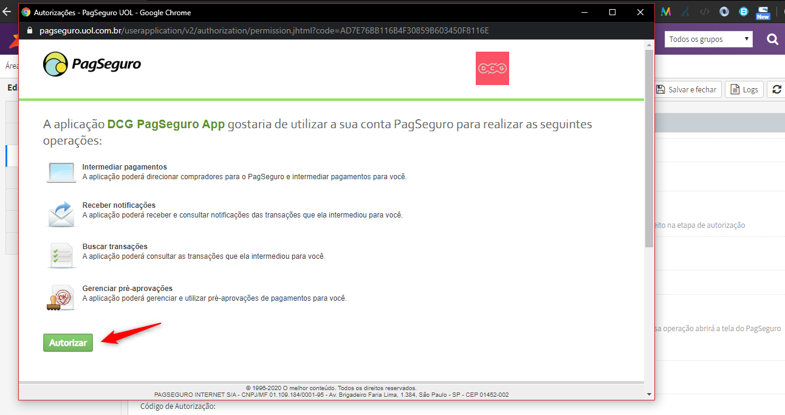Click the padlock security icon in address bar

(29, 30)
